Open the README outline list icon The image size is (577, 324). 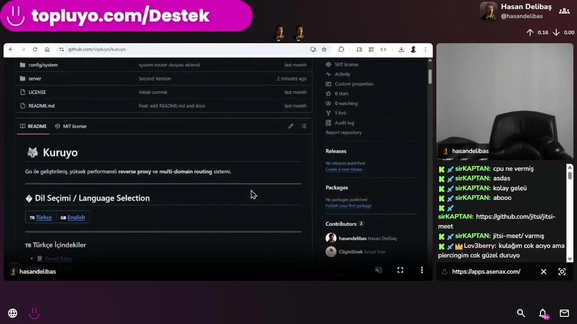[304, 126]
